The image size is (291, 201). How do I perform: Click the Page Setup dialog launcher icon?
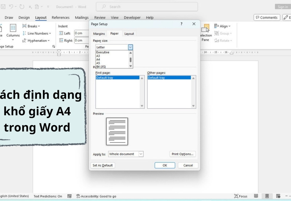pos(53,47)
